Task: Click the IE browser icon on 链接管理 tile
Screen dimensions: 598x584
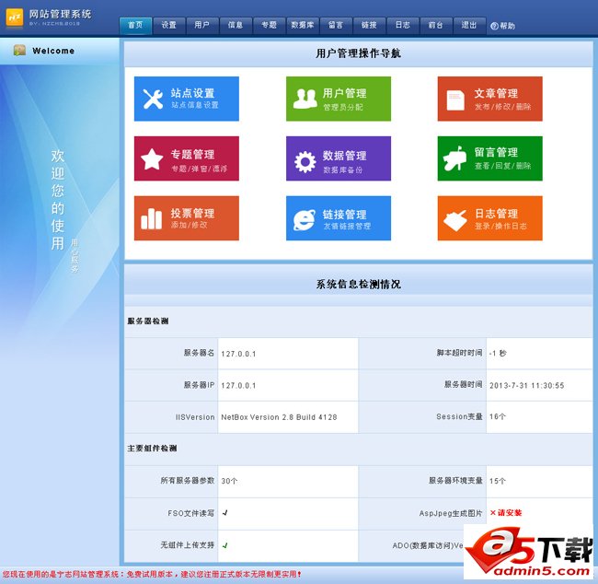Action: (x=305, y=220)
